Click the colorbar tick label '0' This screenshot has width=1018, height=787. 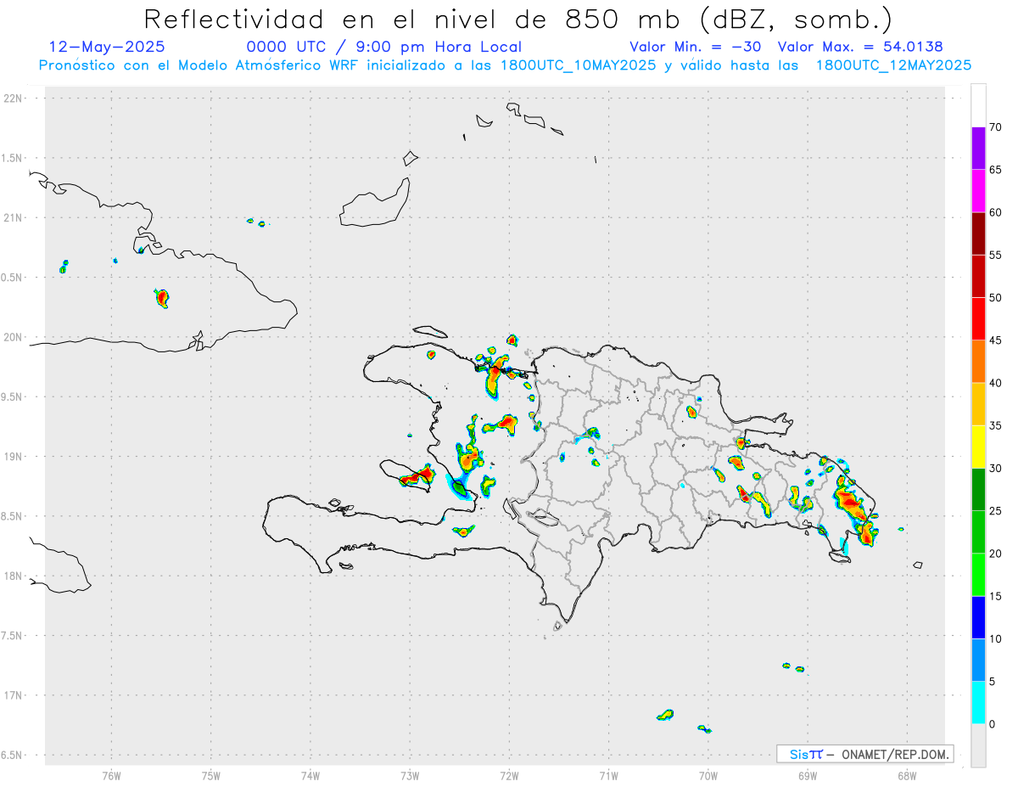click(992, 724)
